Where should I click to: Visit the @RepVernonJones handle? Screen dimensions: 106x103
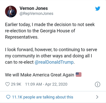[36, 14]
